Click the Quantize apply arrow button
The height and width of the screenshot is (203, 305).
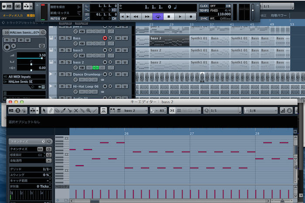coord(49,149)
